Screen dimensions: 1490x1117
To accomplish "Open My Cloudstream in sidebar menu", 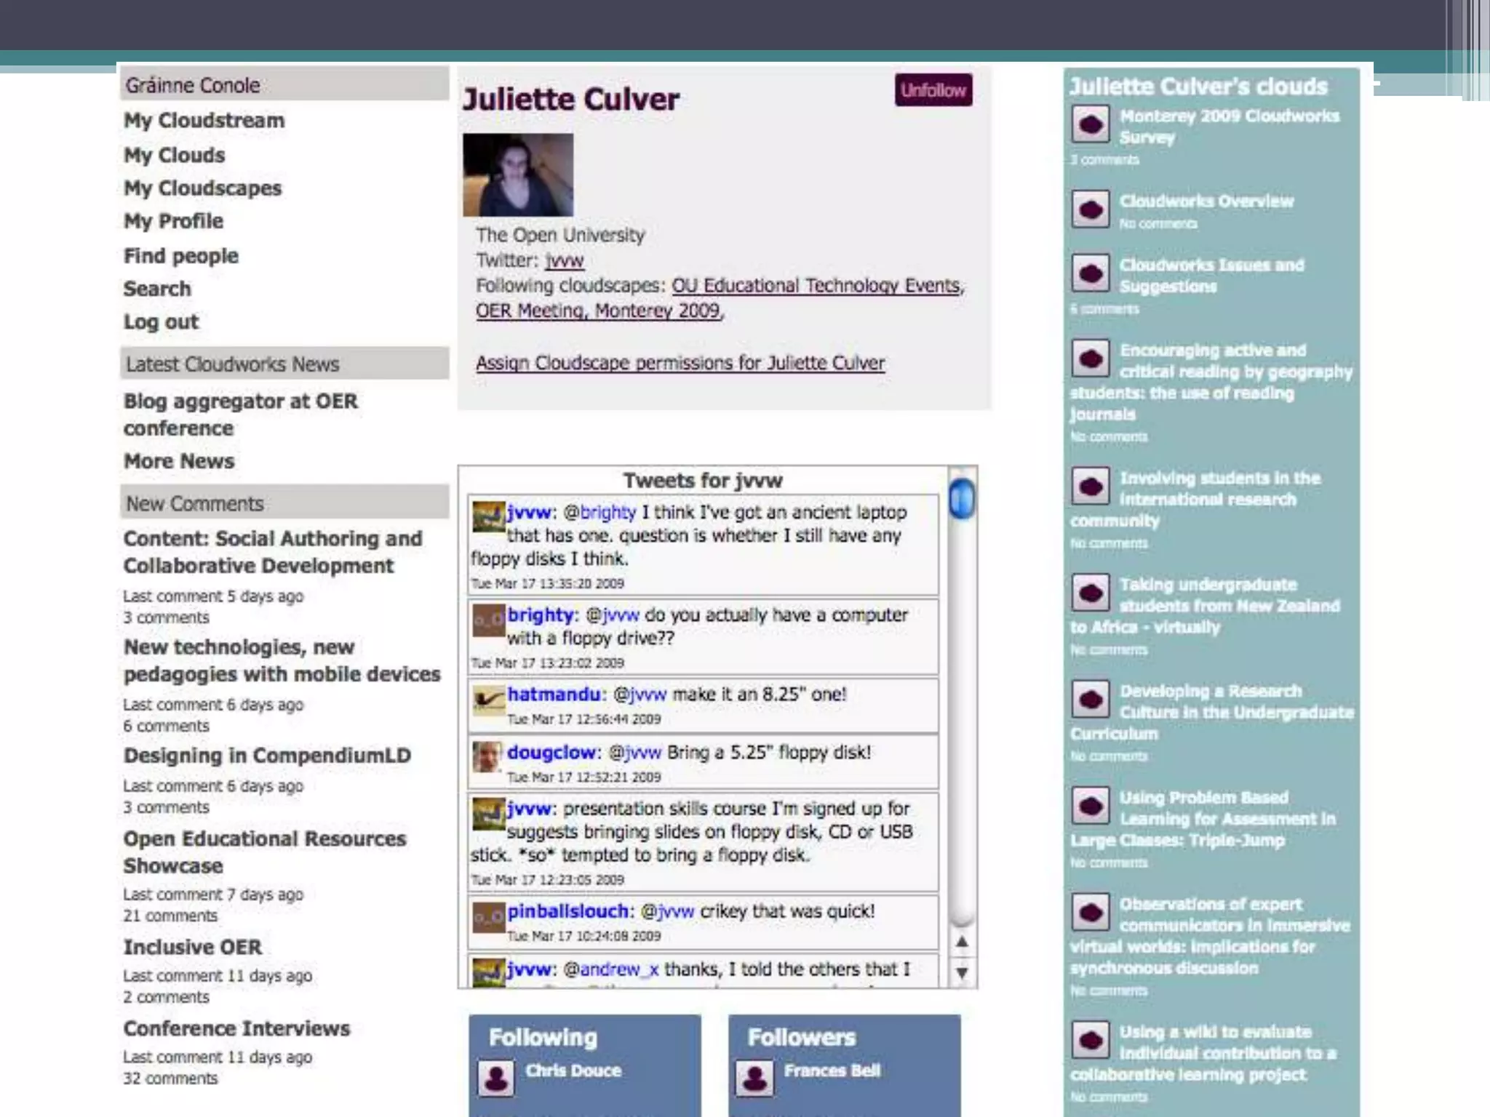I will (x=204, y=121).
